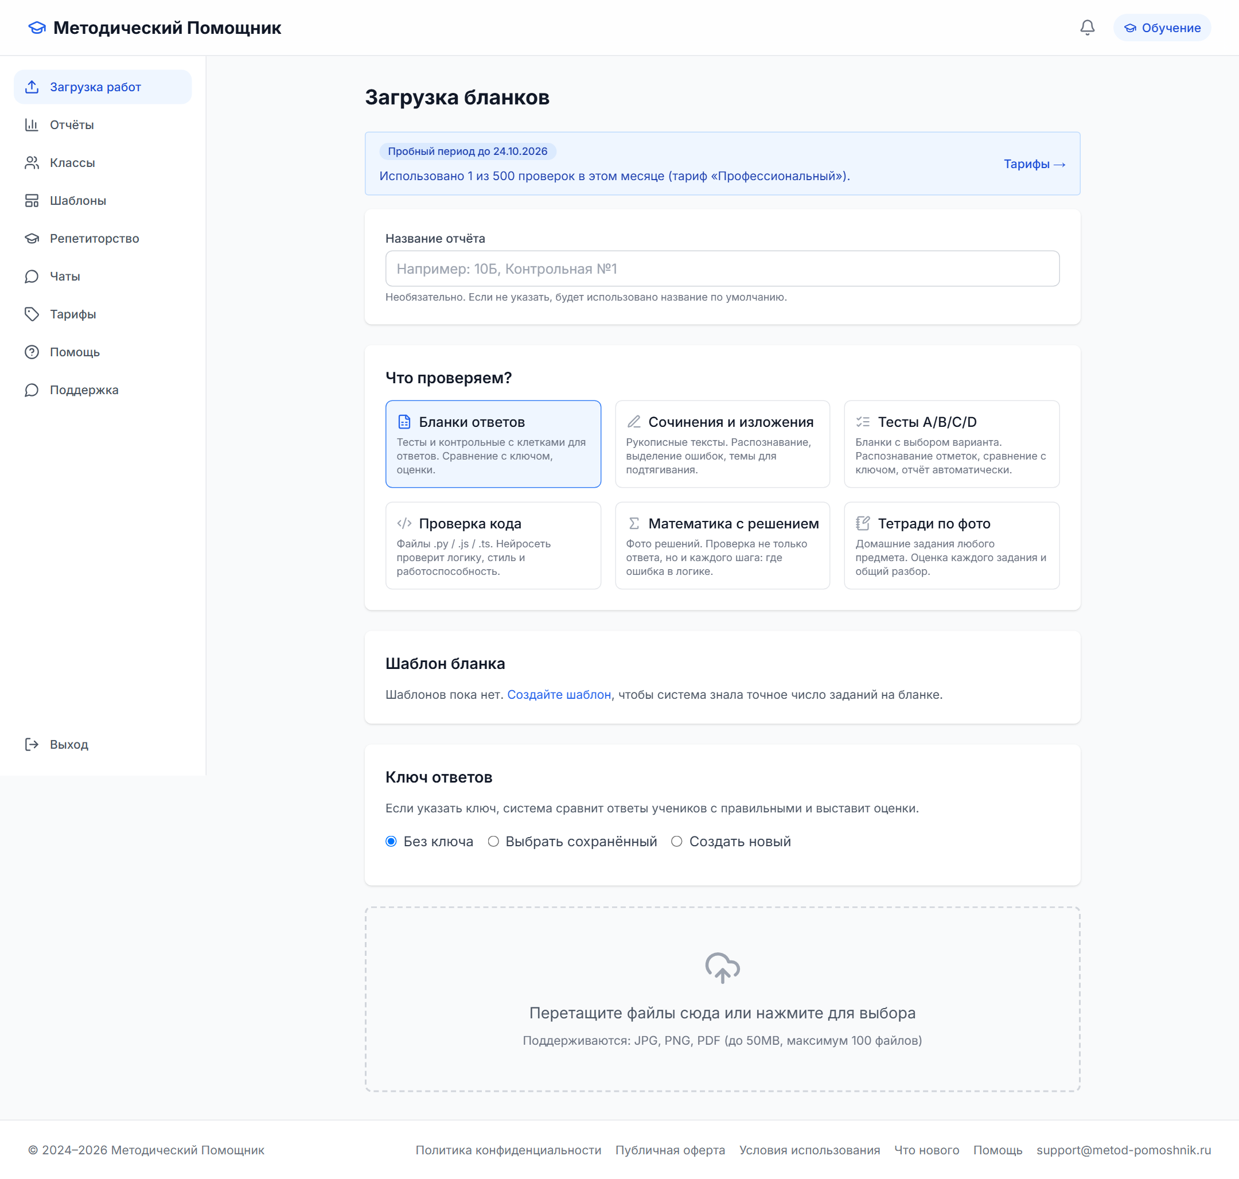Click the chat bubble icon beside Чаты
1239x1179 pixels.
[32, 276]
